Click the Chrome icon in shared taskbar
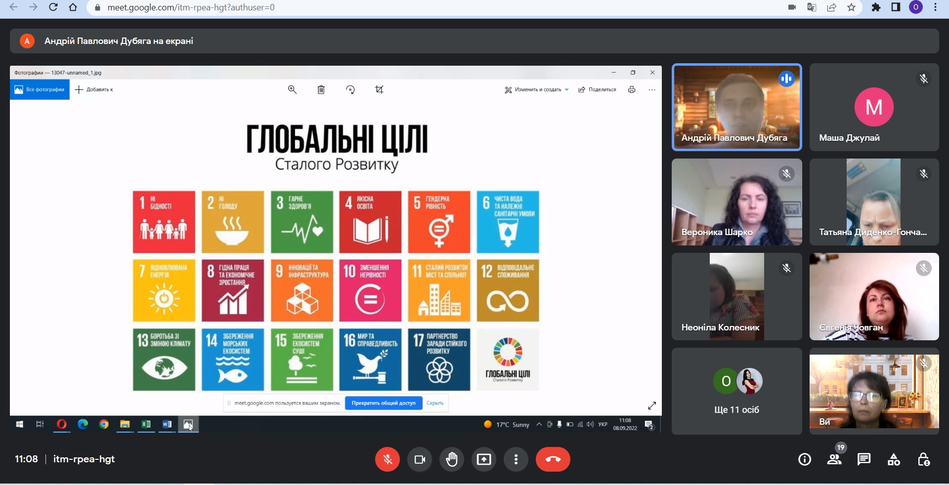This screenshot has height=485, width=949. [104, 424]
